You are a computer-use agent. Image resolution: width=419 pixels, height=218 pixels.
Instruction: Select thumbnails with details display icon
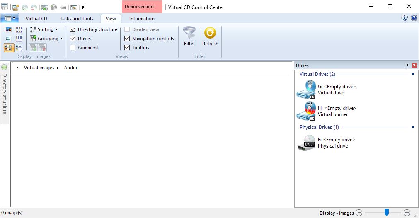pyautogui.click(x=19, y=48)
